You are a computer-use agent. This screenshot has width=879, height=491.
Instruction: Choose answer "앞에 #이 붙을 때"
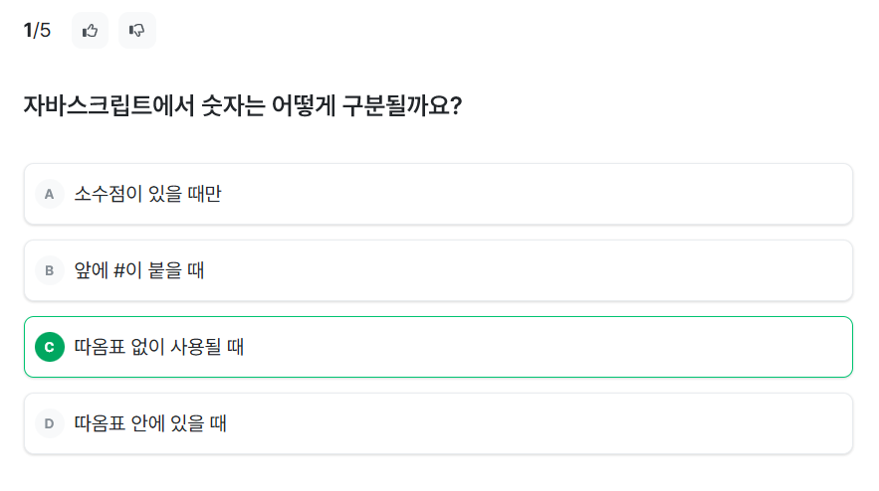point(139,270)
